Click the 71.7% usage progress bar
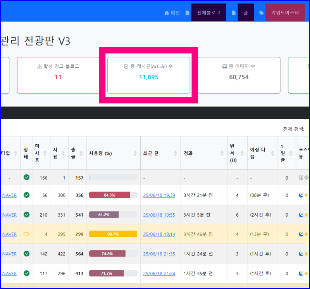The image size is (310, 289). point(113,274)
